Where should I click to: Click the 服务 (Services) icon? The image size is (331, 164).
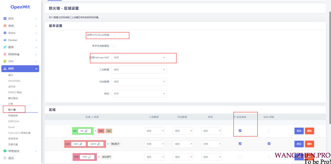tap(5, 47)
